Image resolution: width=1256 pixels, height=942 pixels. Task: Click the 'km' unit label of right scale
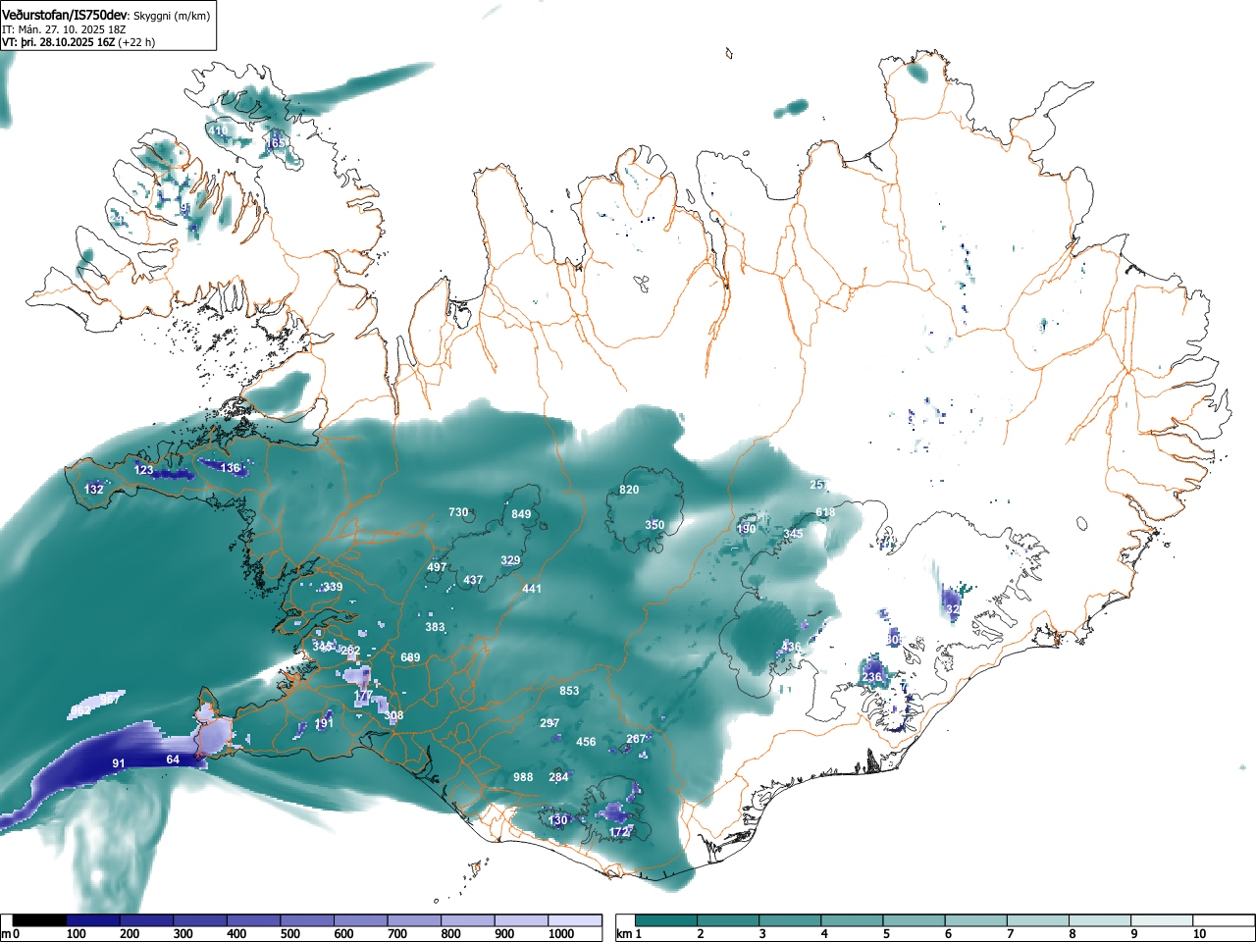coord(624,934)
